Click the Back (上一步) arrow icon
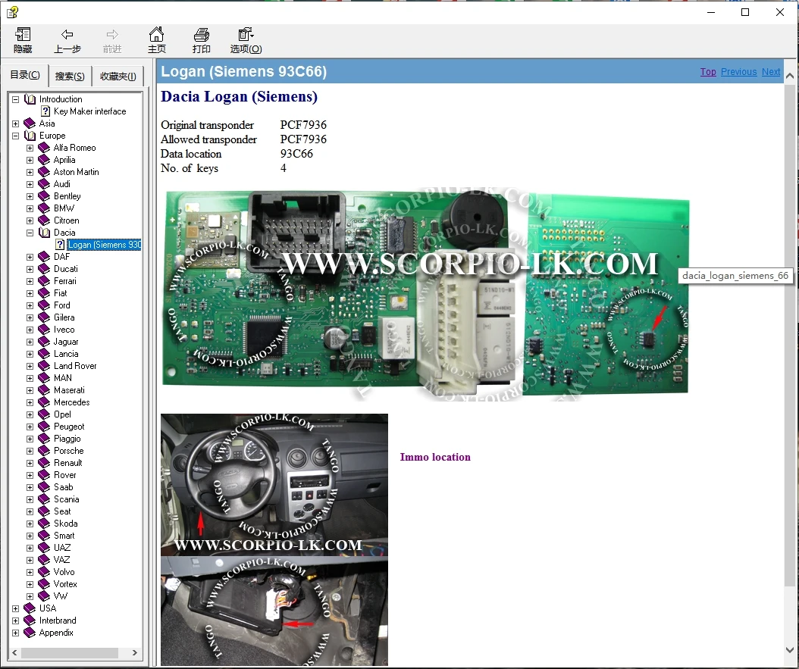The width and height of the screenshot is (799, 669). (x=67, y=35)
